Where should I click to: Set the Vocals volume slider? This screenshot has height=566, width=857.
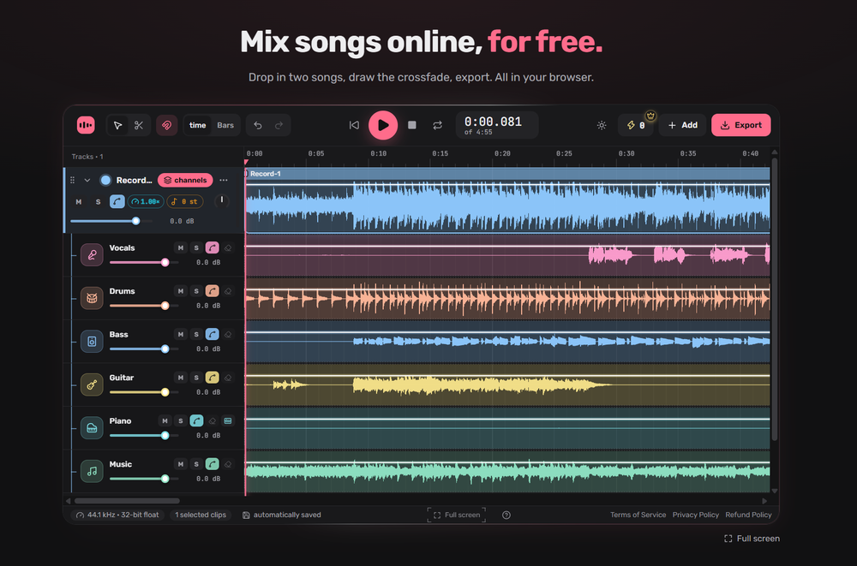143,263
